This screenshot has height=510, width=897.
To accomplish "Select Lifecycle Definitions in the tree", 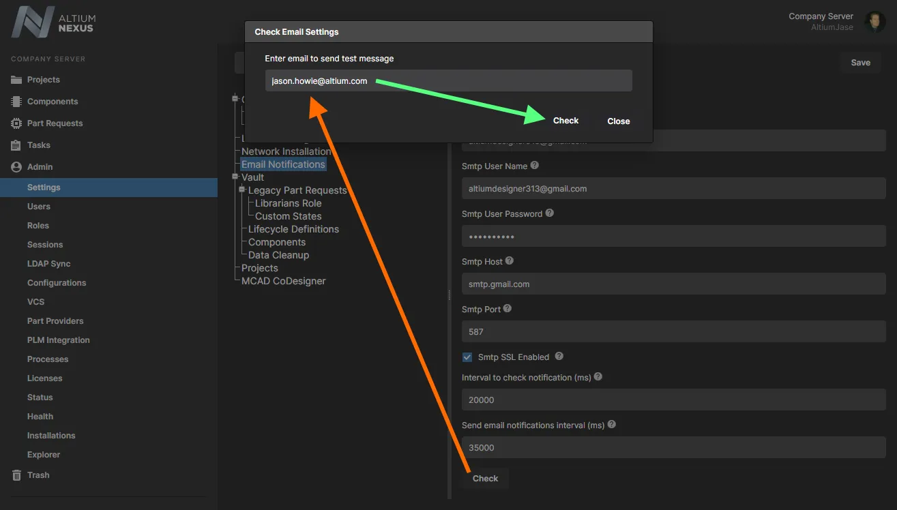I will pyautogui.click(x=293, y=229).
